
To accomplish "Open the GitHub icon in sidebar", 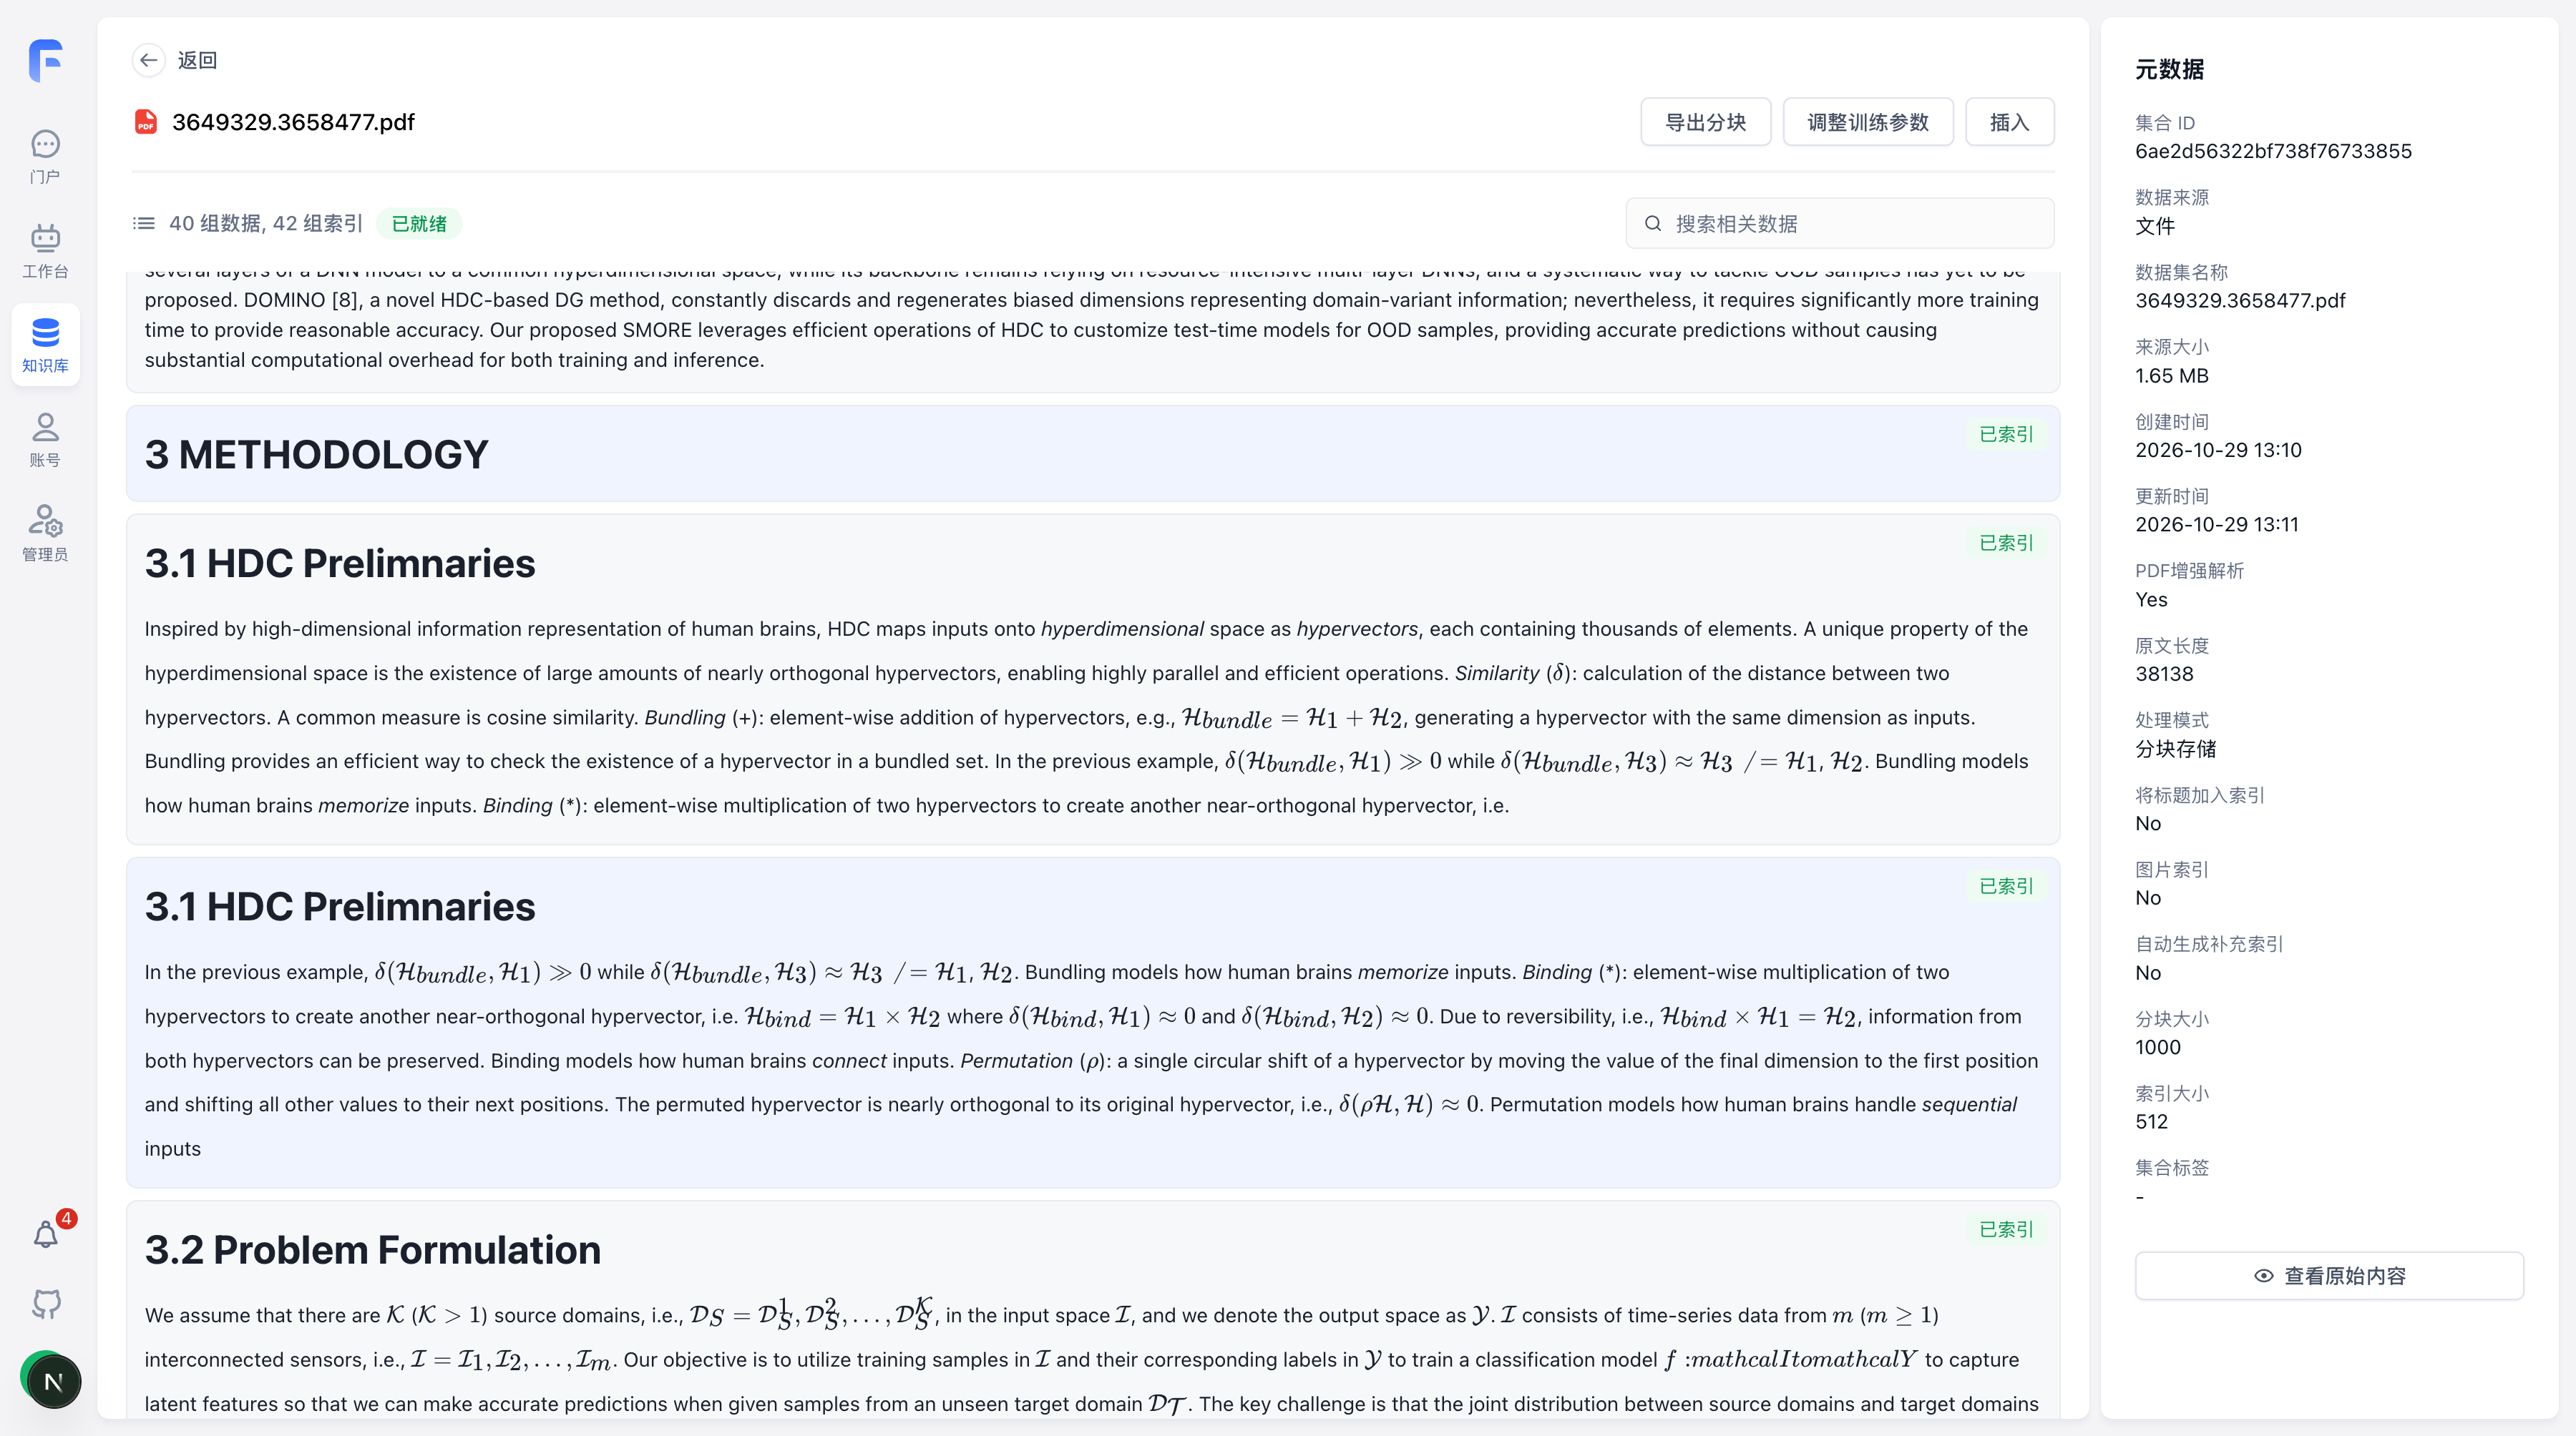I will [x=46, y=1303].
